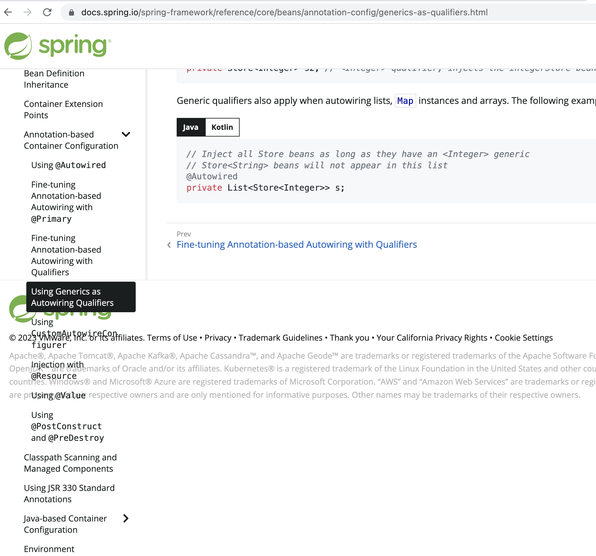Click the Spring logo in the header
This screenshot has height=556, width=596.
58,46
